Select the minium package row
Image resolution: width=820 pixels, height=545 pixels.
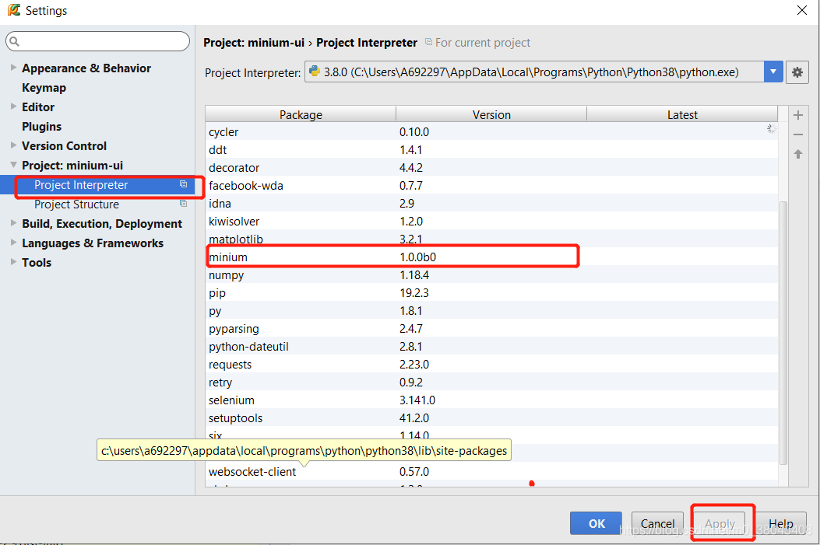tap(491, 257)
